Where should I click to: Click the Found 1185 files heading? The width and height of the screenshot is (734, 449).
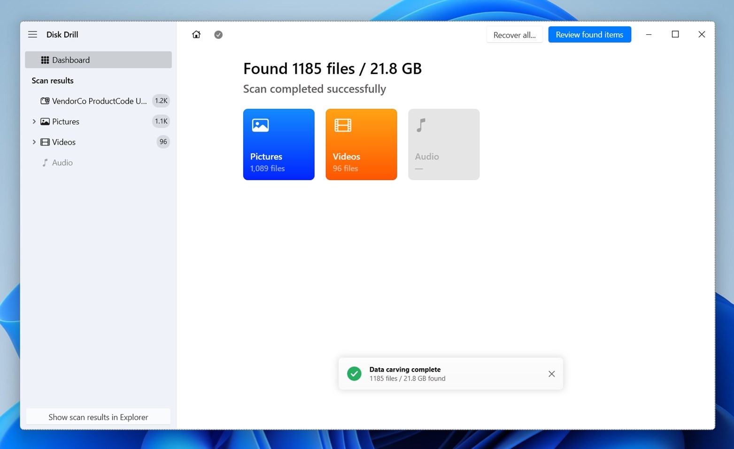(332, 68)
